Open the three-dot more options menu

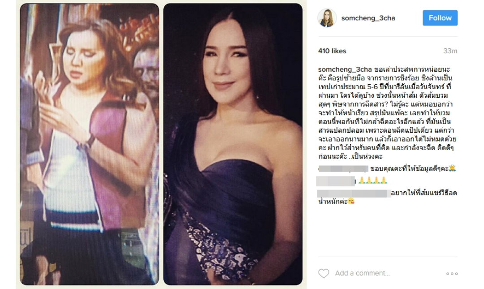[x=452, y=274]
